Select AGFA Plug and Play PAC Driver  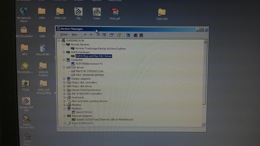coord(94,56)
